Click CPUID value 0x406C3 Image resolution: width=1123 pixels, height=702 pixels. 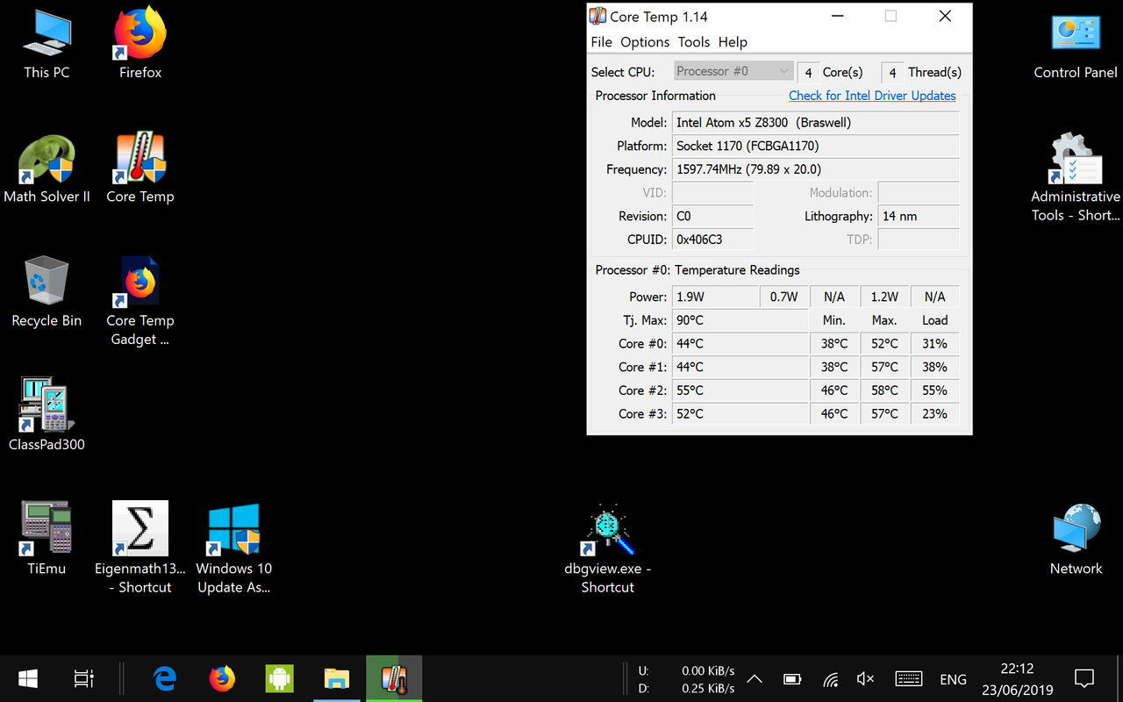coord(712,239)
